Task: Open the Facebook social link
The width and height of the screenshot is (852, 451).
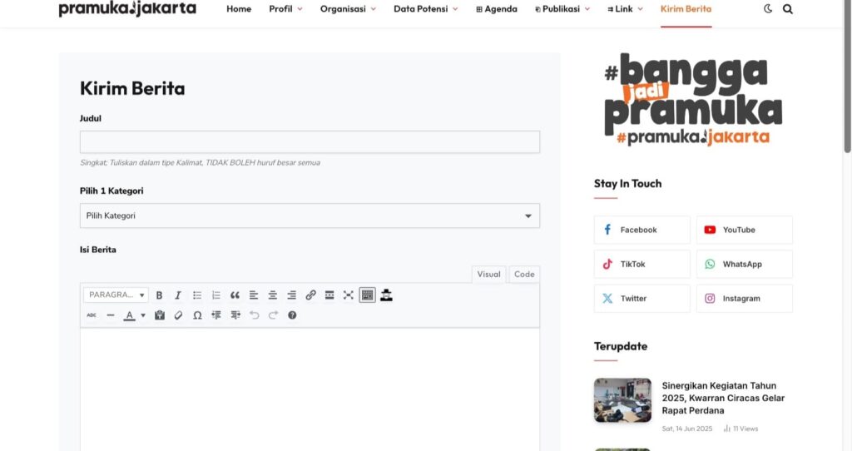Action: tap(641, 230)
